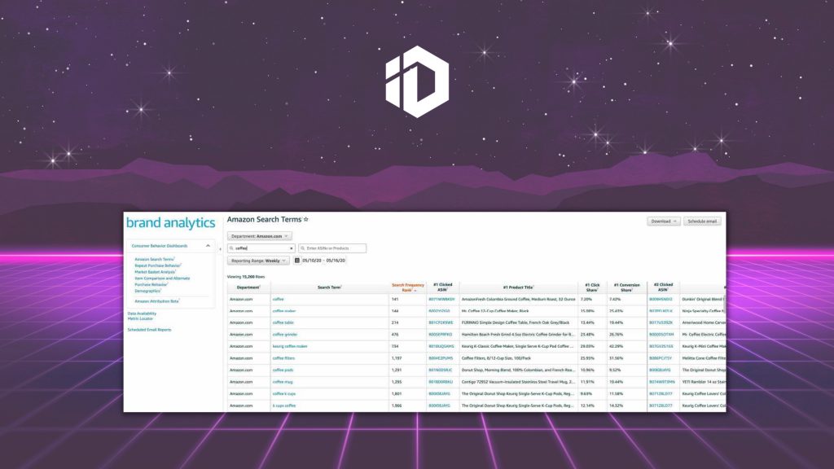This screenshot has width=834, height=469.
Task: Click the #2 Clicked ASIN column header
Action: [x=663, y=287]
